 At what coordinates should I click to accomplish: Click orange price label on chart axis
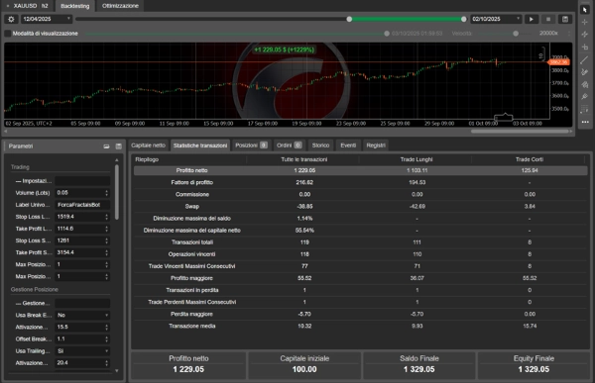pyautogui.click(x=559, y=62)
